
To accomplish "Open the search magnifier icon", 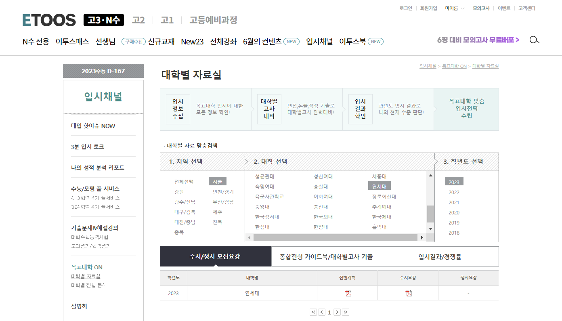I will (534, 40).
